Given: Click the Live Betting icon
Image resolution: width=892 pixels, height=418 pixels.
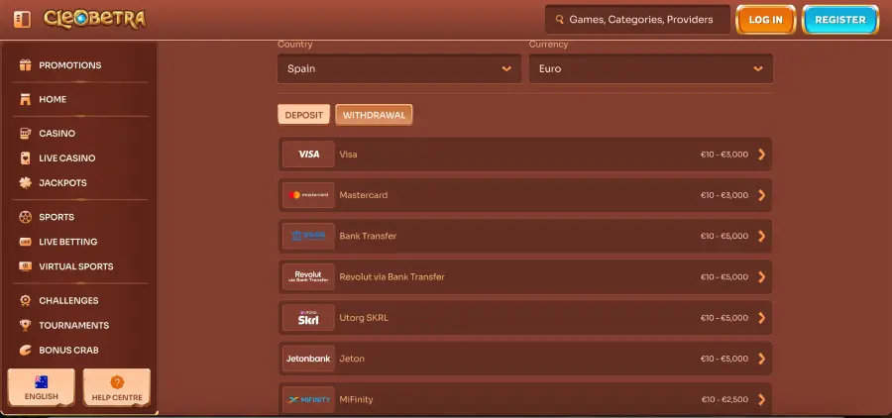Looking at the screenshot, I should [25, 242].
